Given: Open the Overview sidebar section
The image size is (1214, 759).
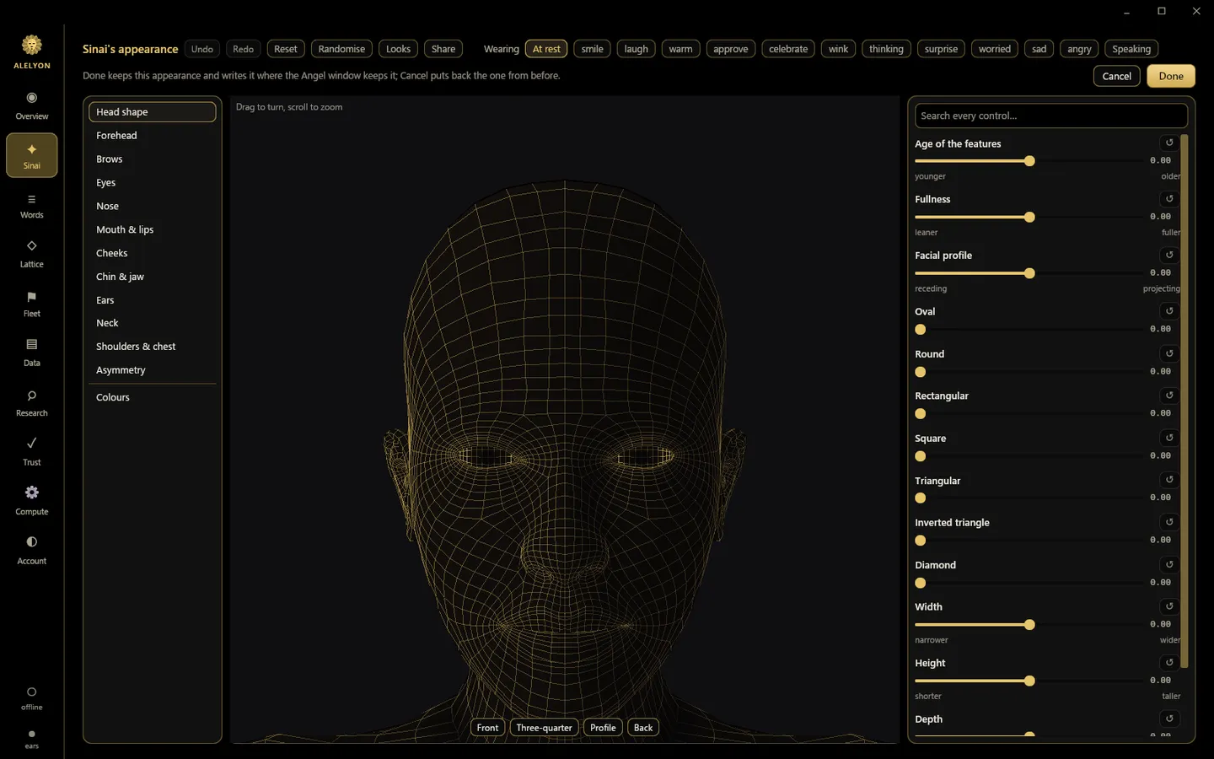Looking at the screenshot, I should 31,105.
